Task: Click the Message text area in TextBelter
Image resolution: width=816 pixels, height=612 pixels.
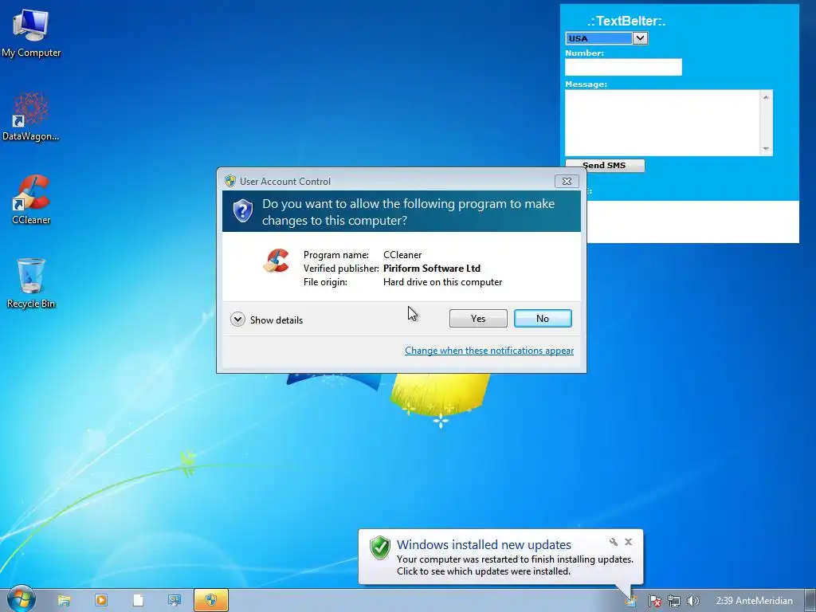Action: (x=663, y=123)
